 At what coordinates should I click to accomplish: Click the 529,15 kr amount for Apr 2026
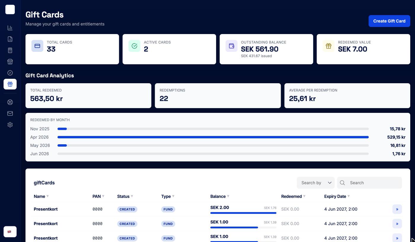tap(396, 137)
